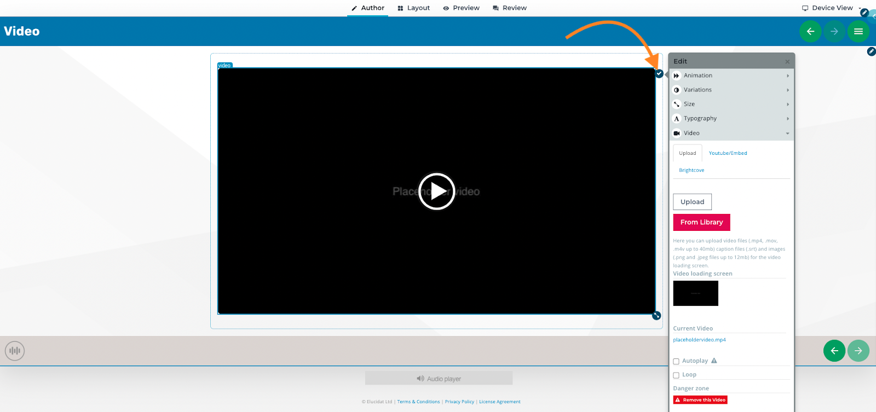
Task: Click the Variations contrast icon
Action: click(x=677, y=90)
